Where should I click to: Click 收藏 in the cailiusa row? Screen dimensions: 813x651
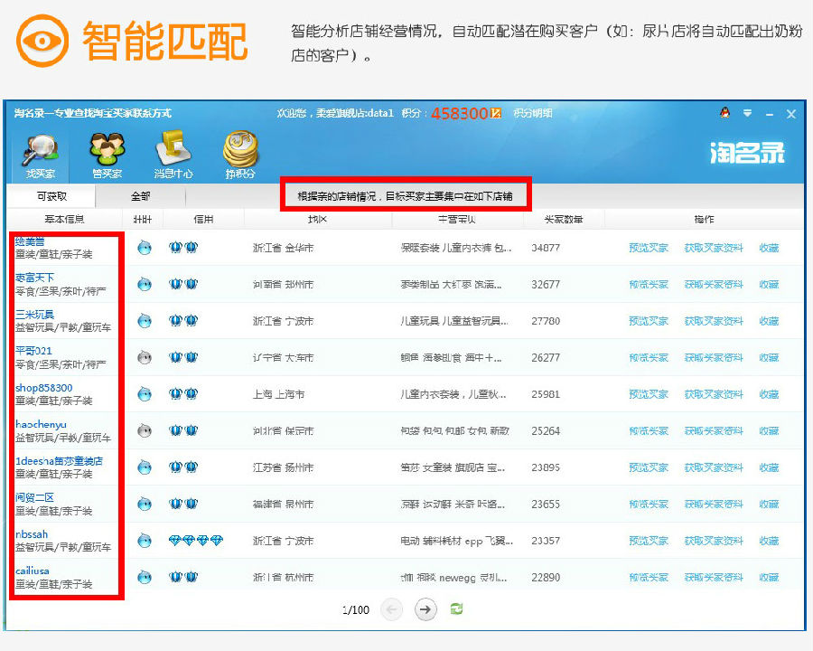click(x=769, y=577)
